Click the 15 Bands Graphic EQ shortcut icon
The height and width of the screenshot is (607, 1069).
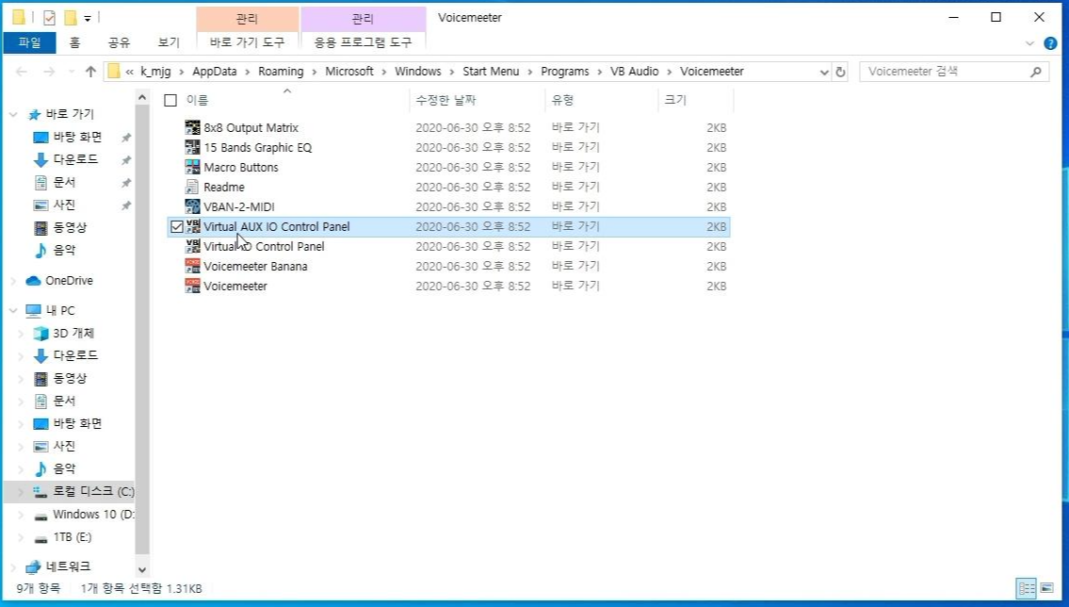192,147
